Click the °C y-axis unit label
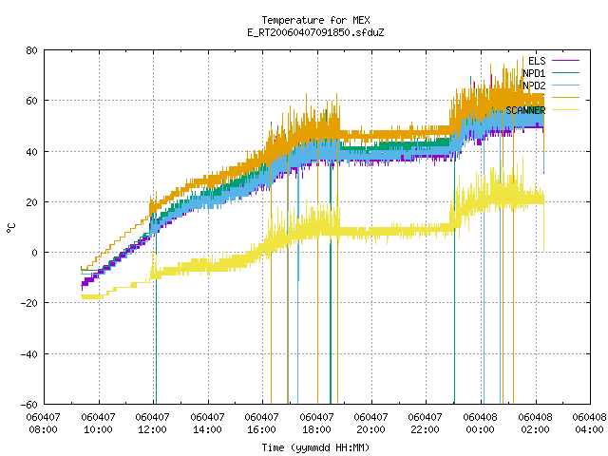 pyautogui.click(x=11, y=228)
